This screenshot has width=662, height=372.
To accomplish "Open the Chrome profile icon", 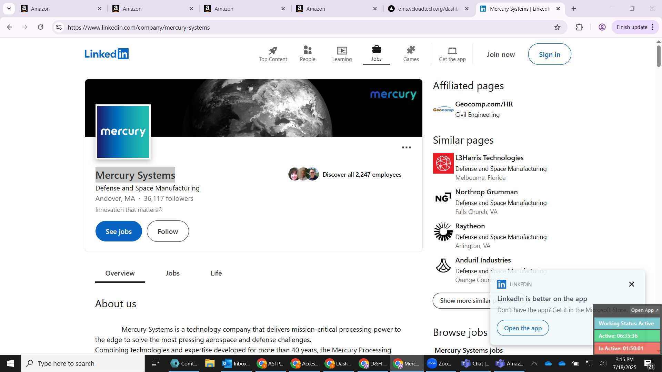I will [x=602, y=27].
